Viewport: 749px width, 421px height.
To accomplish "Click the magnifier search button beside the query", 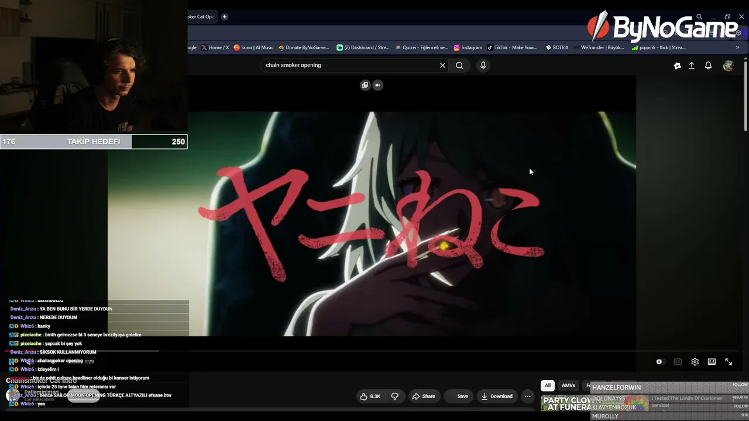I will 459,65.
